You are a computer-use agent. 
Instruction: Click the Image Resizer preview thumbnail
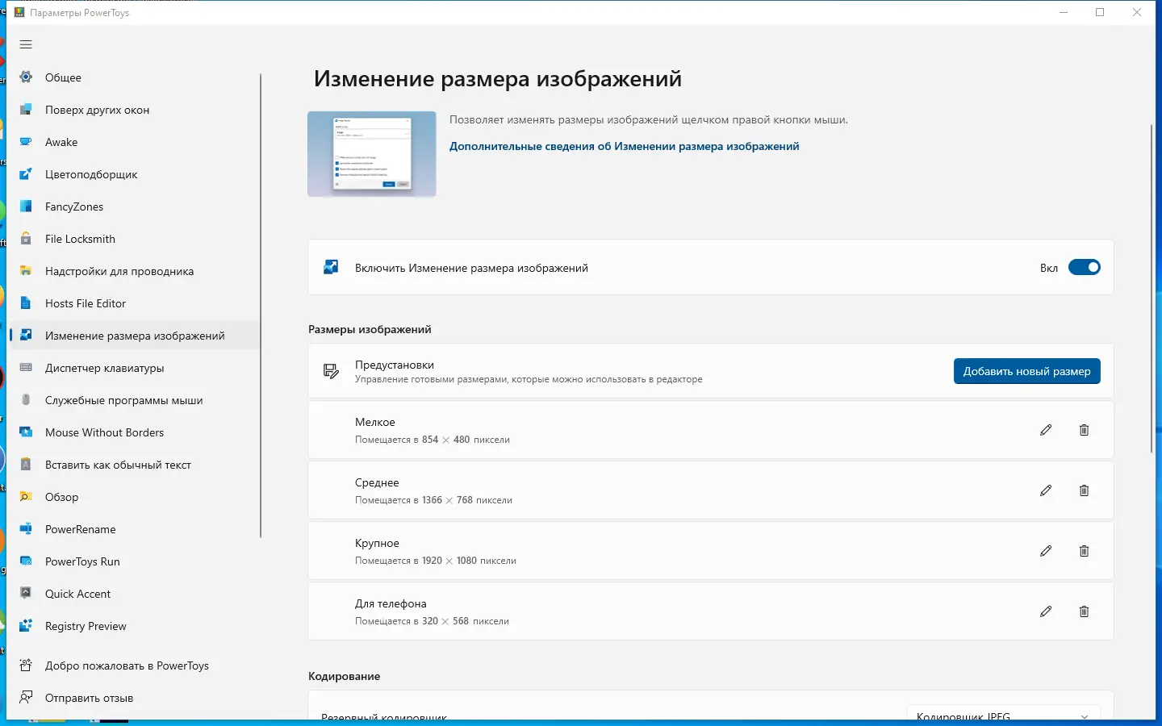coord(372,154)
